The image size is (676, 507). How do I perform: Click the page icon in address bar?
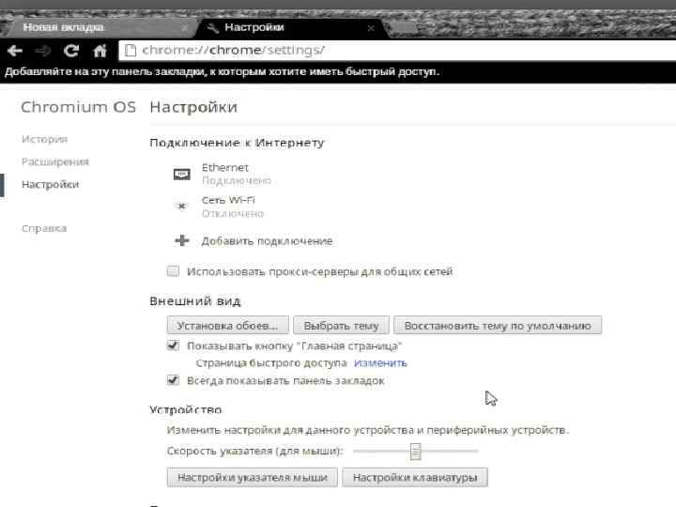[130, 51]
